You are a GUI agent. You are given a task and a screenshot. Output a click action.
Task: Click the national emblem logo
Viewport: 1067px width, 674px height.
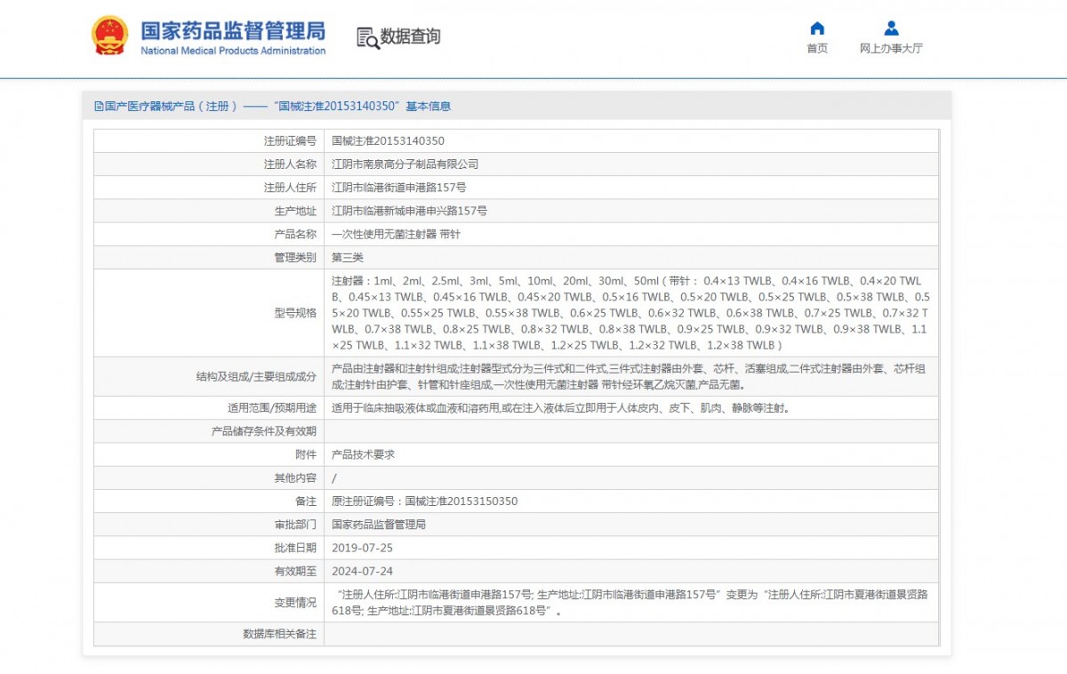(x=109, y=36)
